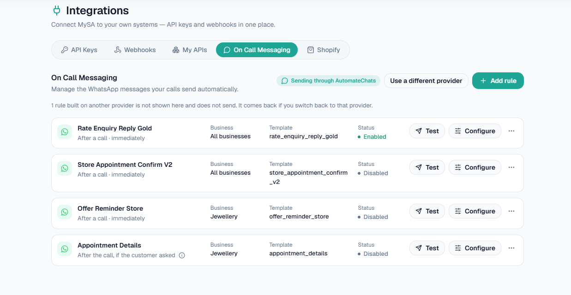571x295 pixels.
Task: Click Disabled status of Appointment Details
Action: pyautogui.click(x=373, y=254)
